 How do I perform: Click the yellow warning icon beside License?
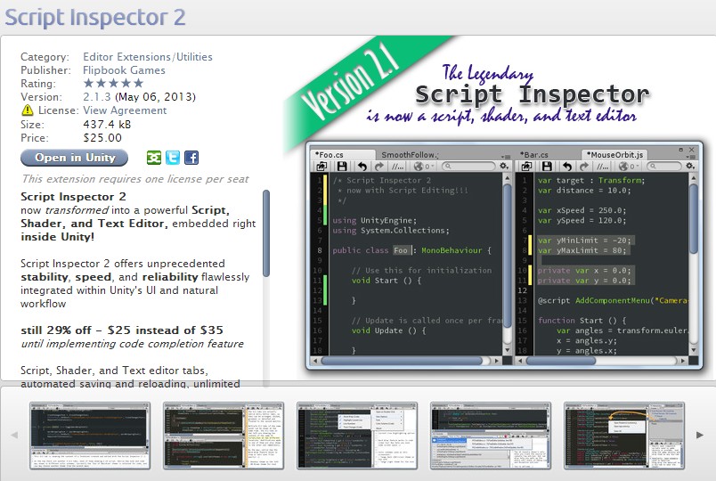28,110
